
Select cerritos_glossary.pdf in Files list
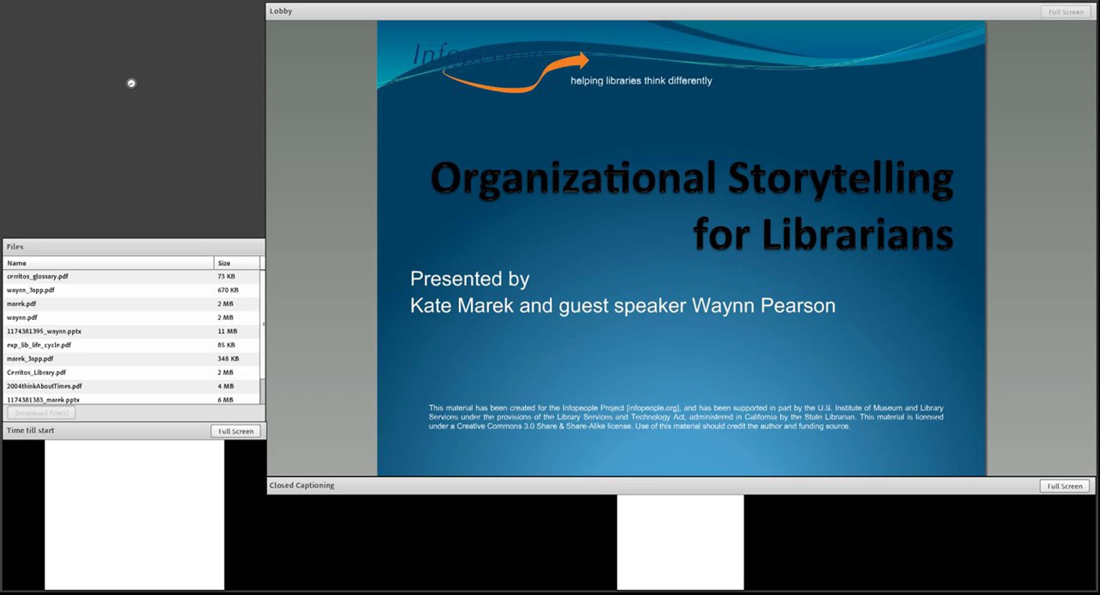[x=38, y=276]
